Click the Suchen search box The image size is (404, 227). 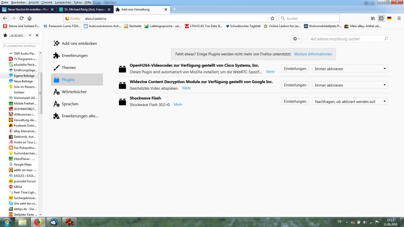point(309,19)
